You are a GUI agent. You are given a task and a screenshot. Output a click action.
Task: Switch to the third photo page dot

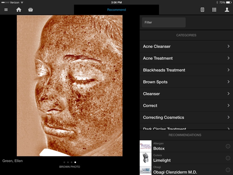point(72,162)
